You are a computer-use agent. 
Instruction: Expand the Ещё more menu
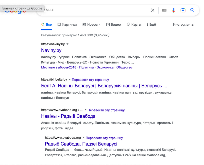pos(151,25)
